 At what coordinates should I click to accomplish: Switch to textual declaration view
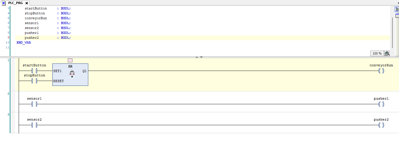(397, 9)
